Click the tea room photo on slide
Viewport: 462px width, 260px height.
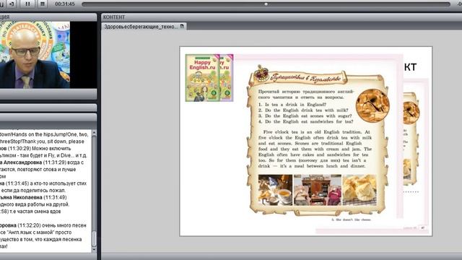tap(318, 190)
